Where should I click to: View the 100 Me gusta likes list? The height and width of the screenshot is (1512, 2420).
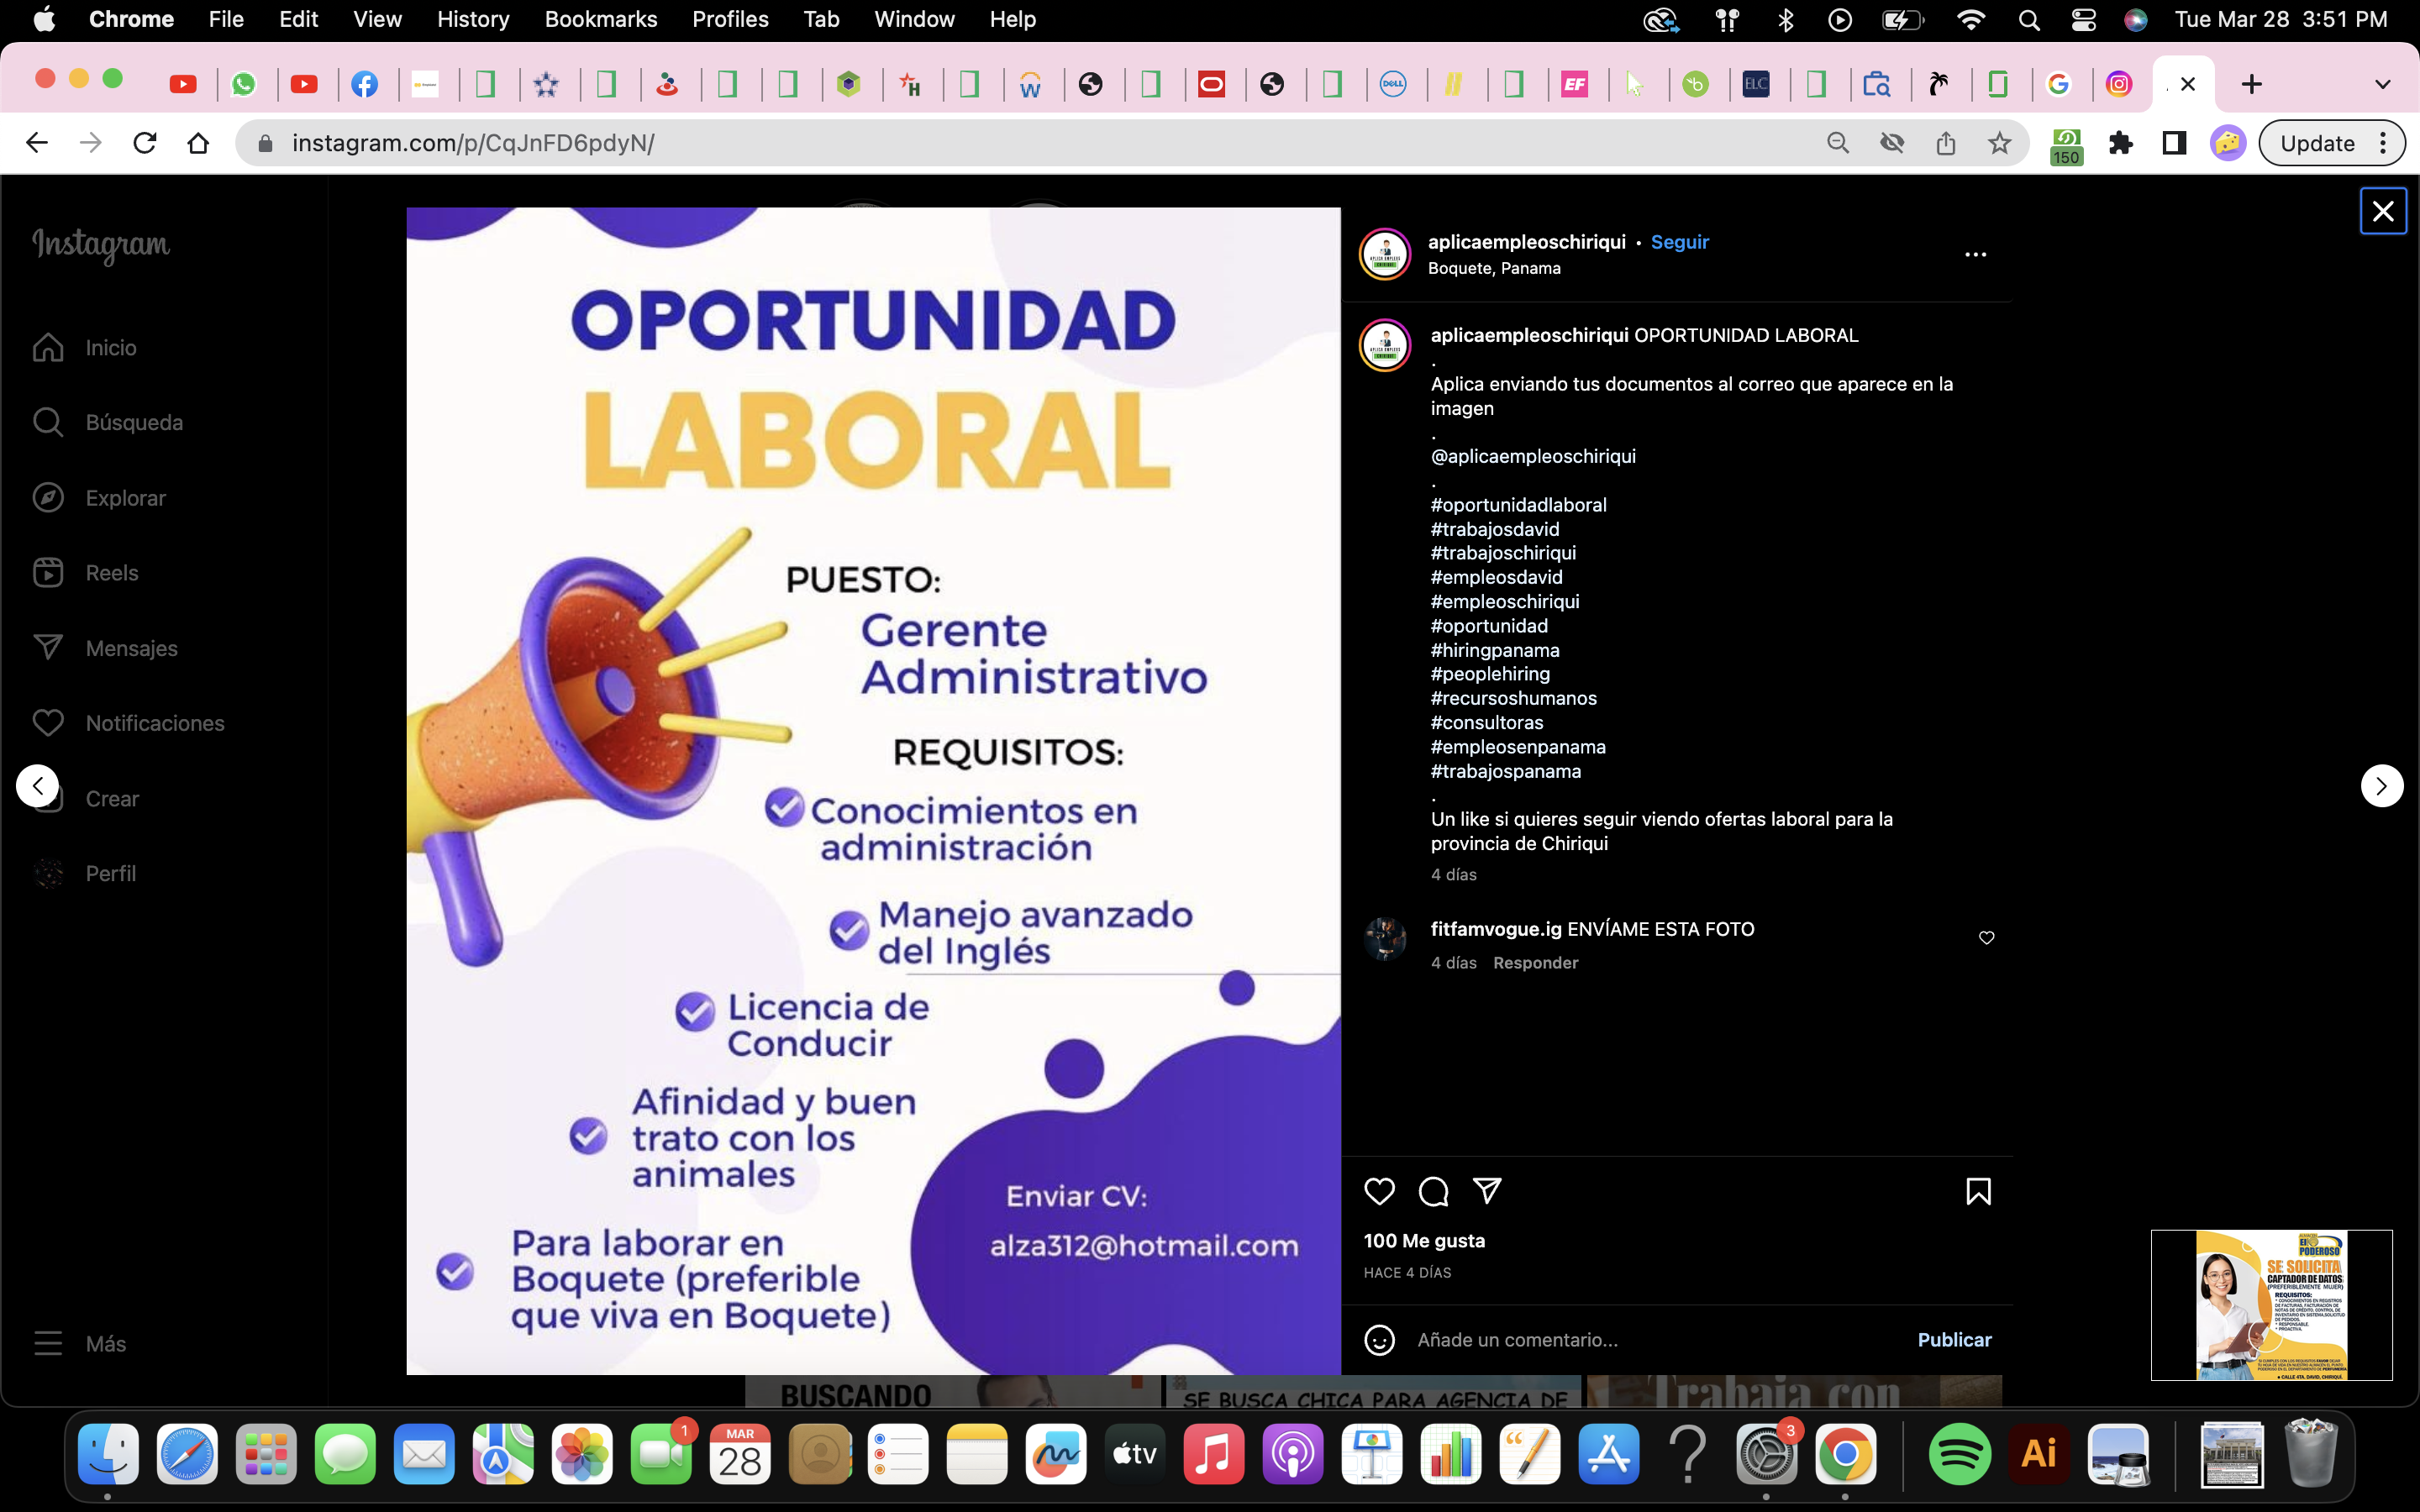[1424, 1241]
